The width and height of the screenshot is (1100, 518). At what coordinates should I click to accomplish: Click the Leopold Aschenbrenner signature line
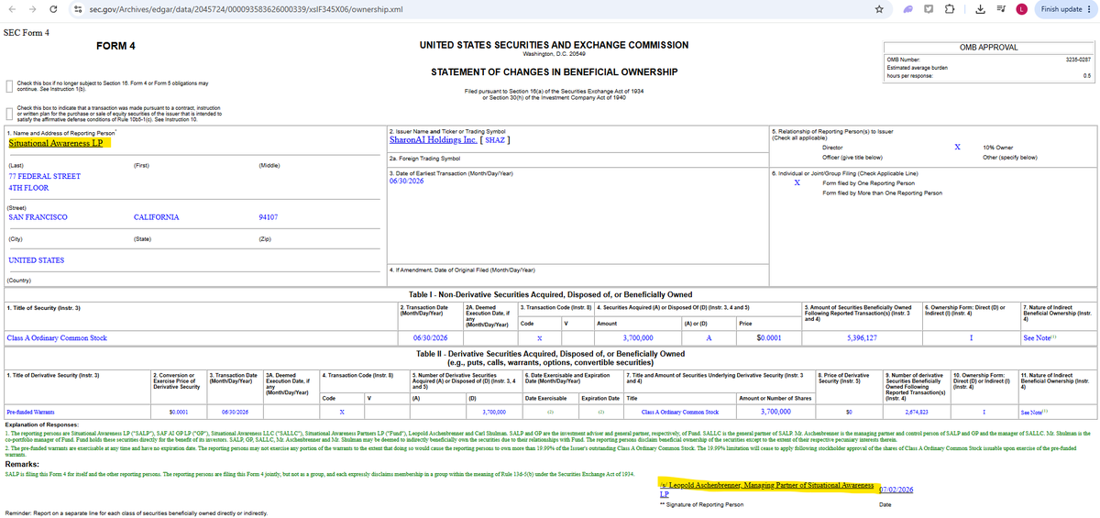(x=766, y=488)
